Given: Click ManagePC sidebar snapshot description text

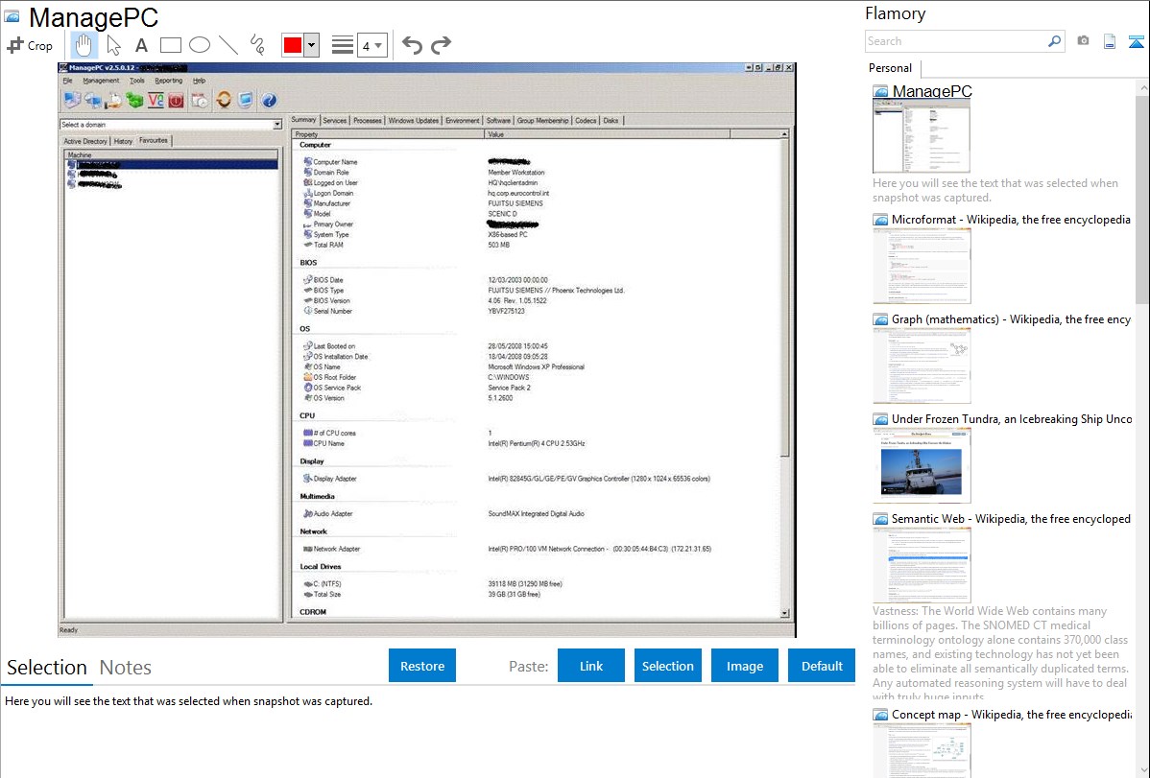Looking at the screenshot, I should (x=995, y=190).
